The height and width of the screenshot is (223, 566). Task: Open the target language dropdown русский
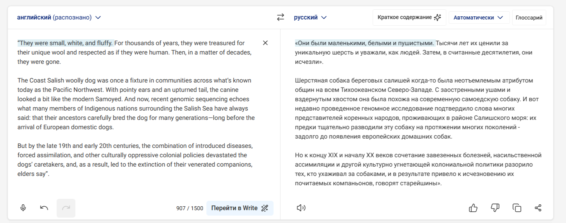coord(310,18)
